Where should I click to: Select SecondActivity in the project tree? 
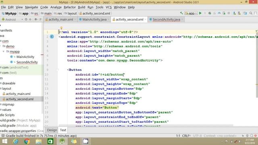coord(27,62)
